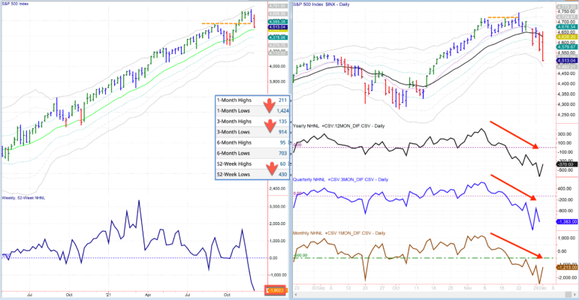Select the '3-Month Lows' row in table
This screenshot has height=300, width=579.
pos(252,132)
